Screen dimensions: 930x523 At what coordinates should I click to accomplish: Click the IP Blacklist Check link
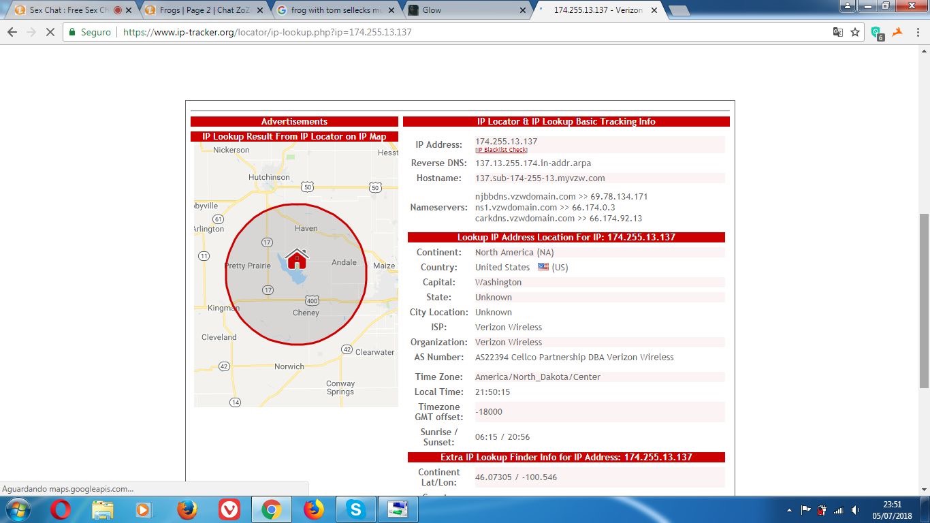point(501,150)
